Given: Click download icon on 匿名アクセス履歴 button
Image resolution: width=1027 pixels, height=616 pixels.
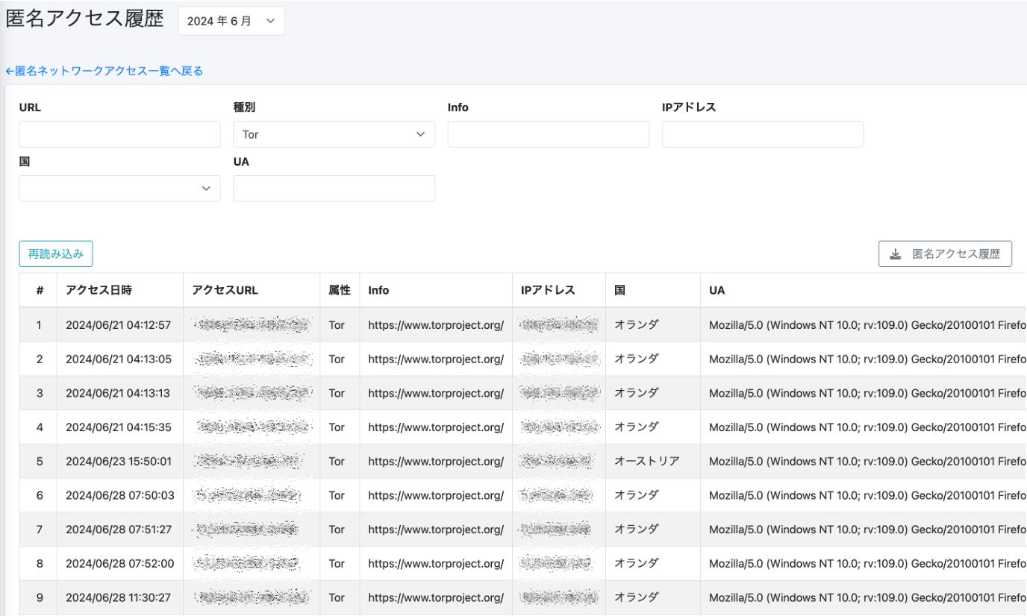Looking at the screenshot, I should 896,254.
